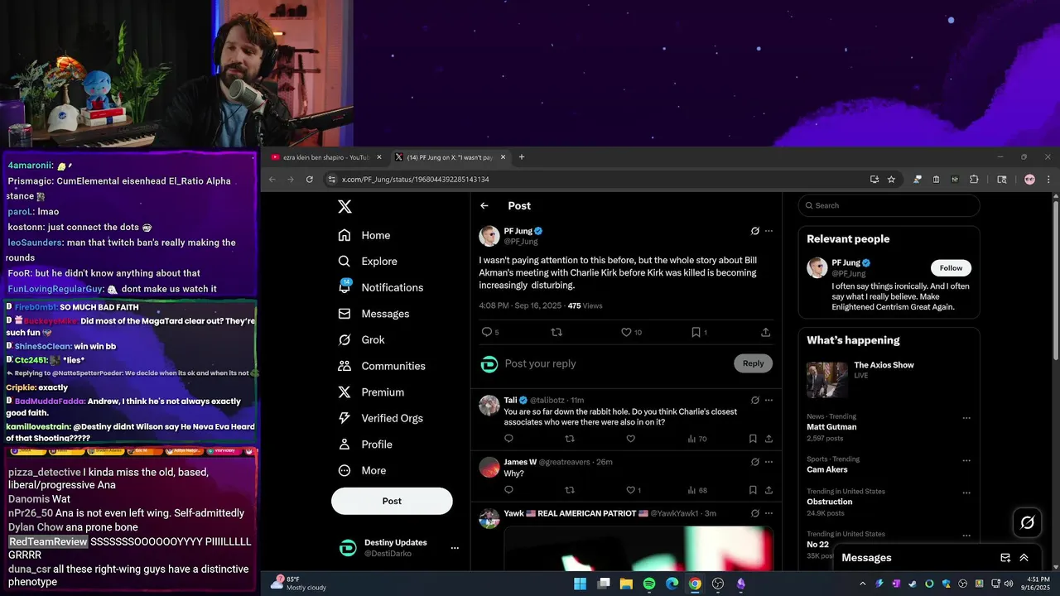Screen dimensions: 1060x596
Task: Expand the Messages drawer
Action: [x=1024, y=558]
